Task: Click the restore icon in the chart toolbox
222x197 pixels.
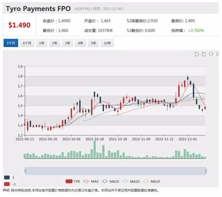Action: click(x=211, y=54)
